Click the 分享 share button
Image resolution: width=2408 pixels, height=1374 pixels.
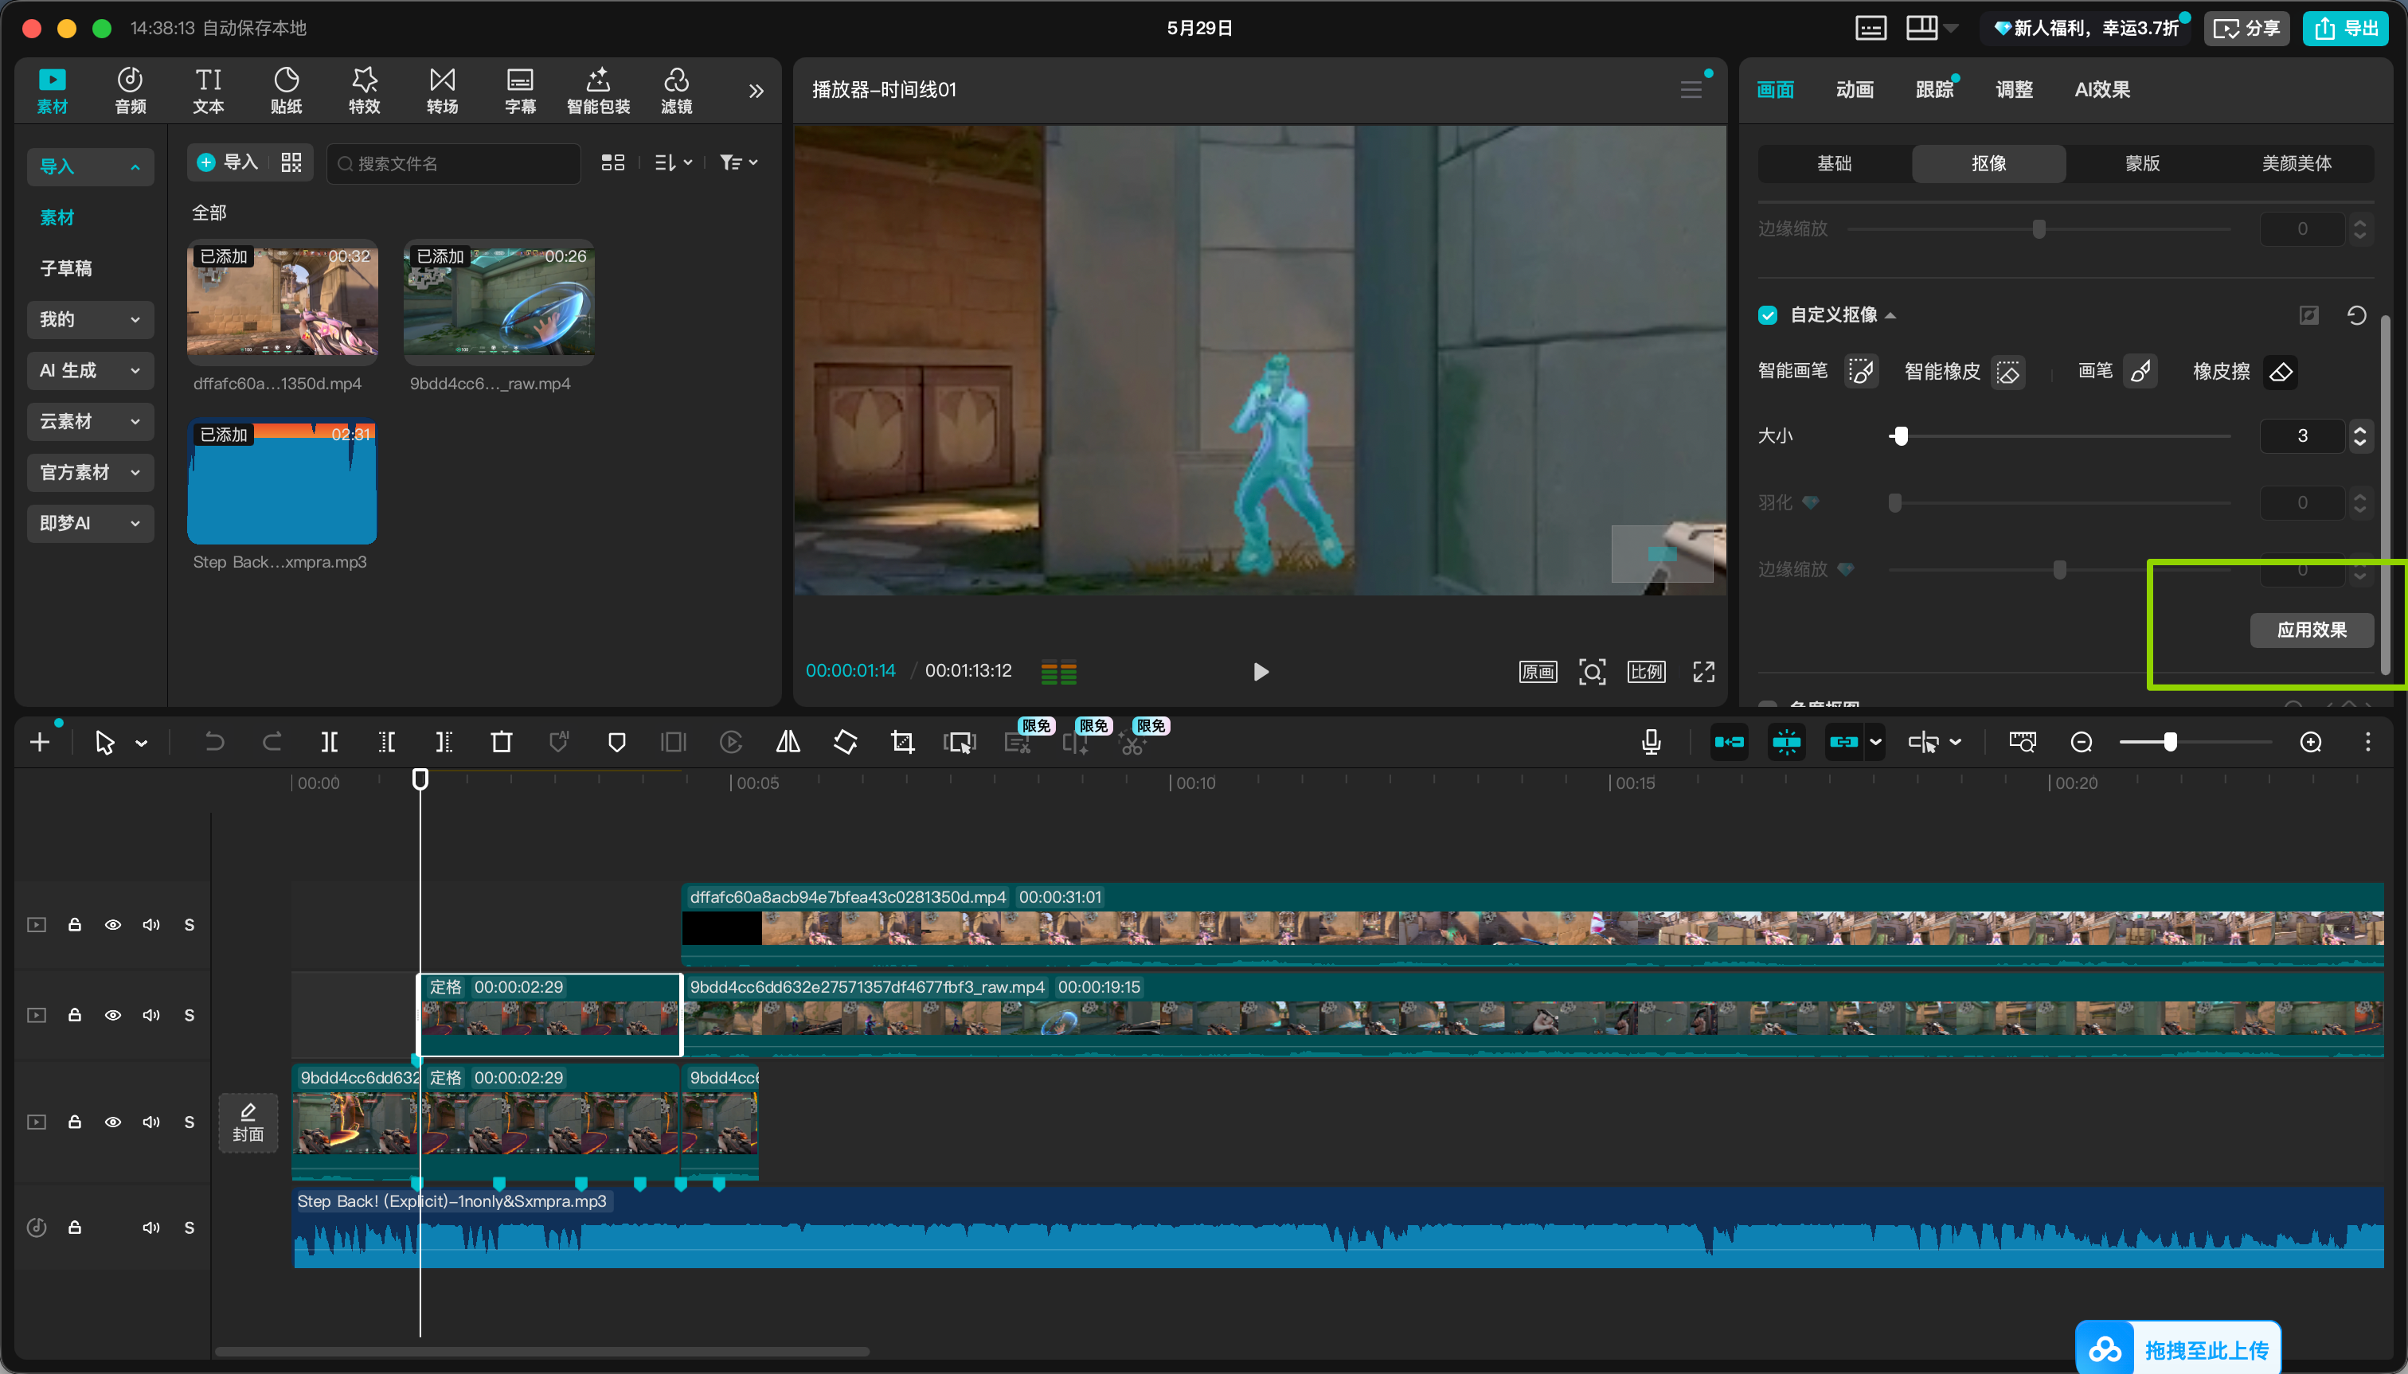[2246, 29]
